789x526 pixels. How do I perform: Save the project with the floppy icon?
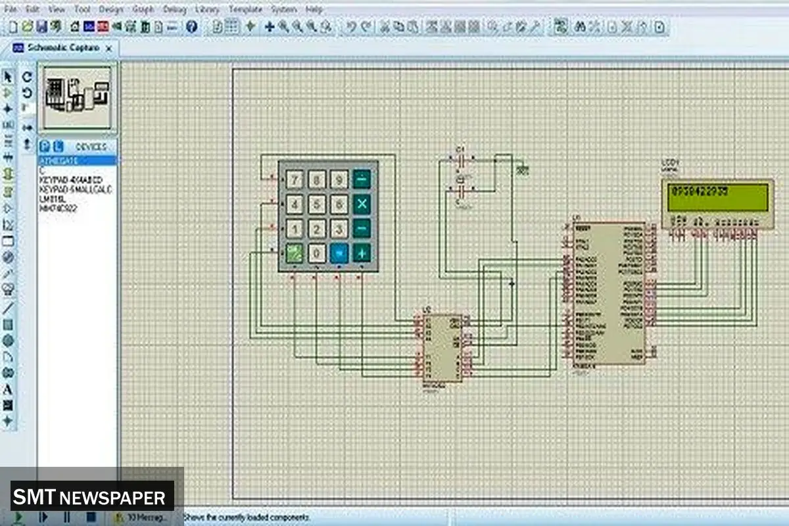[x=41, y=27]
